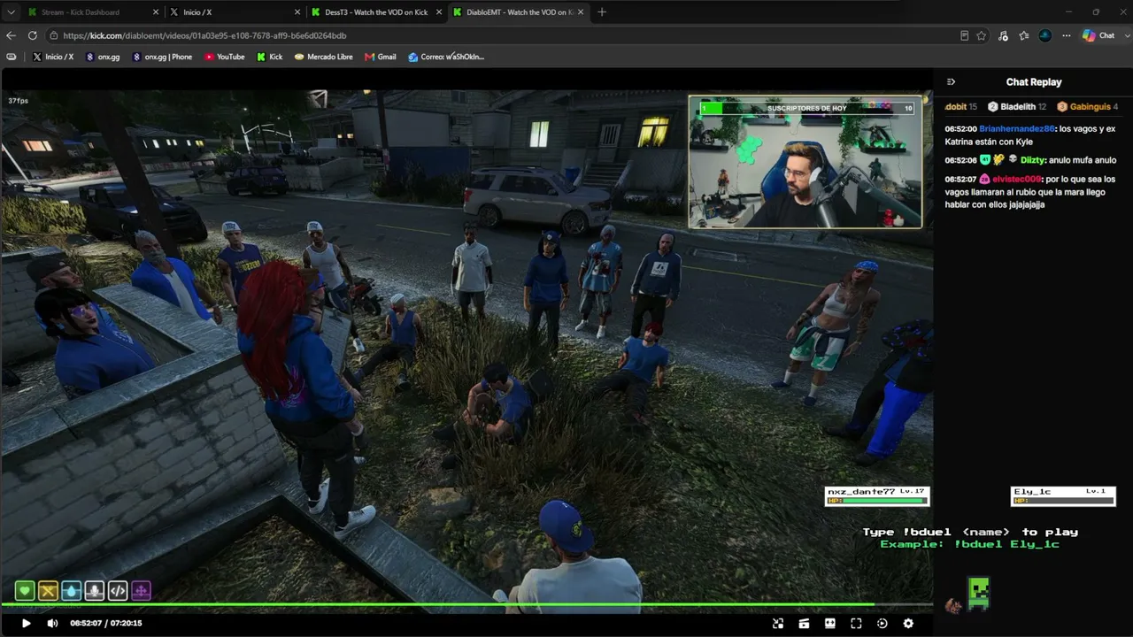Switch to the Inicio / X tab
The width and height of the screenshot is (1133, 637).
coord(235,12)
